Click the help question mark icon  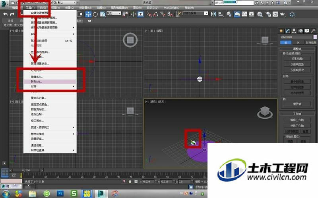pos(285,3)
